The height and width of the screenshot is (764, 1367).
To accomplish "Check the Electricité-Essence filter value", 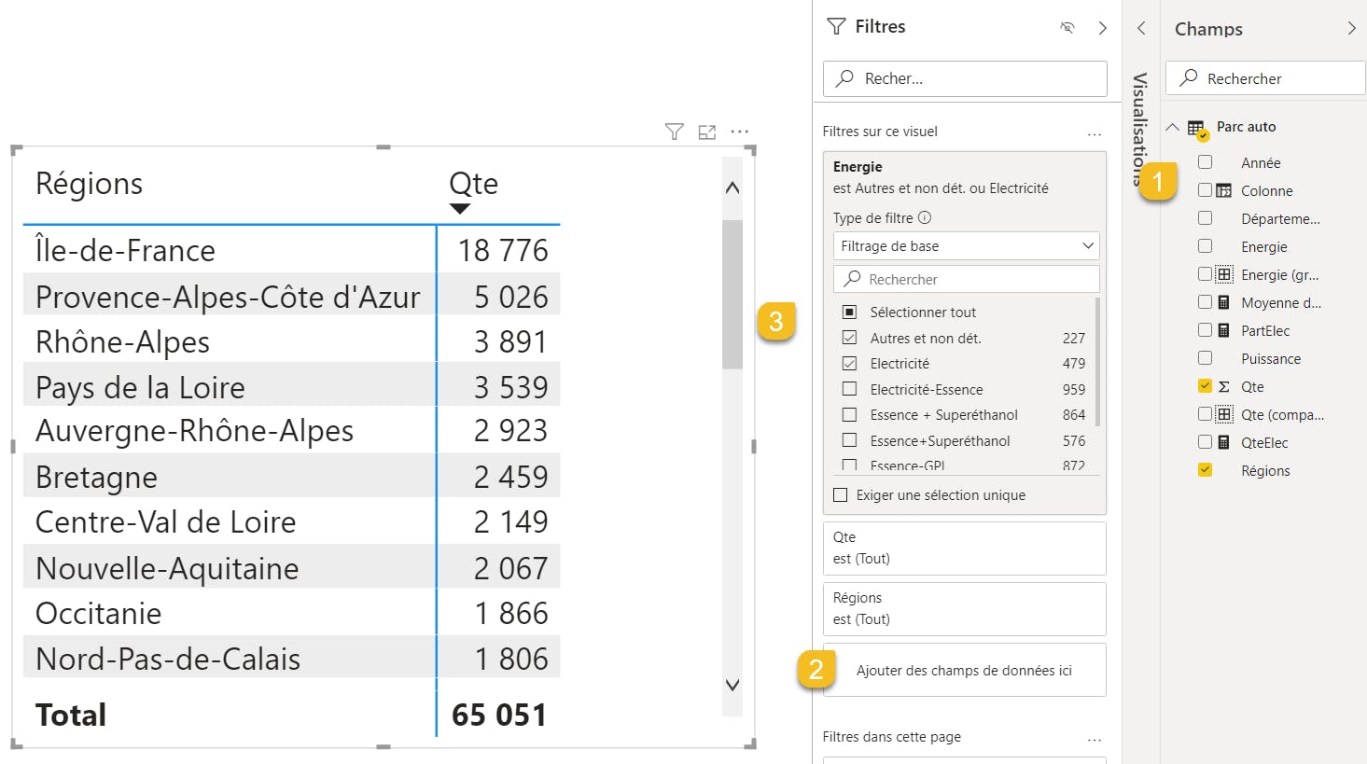I will (x=849, y=389).
